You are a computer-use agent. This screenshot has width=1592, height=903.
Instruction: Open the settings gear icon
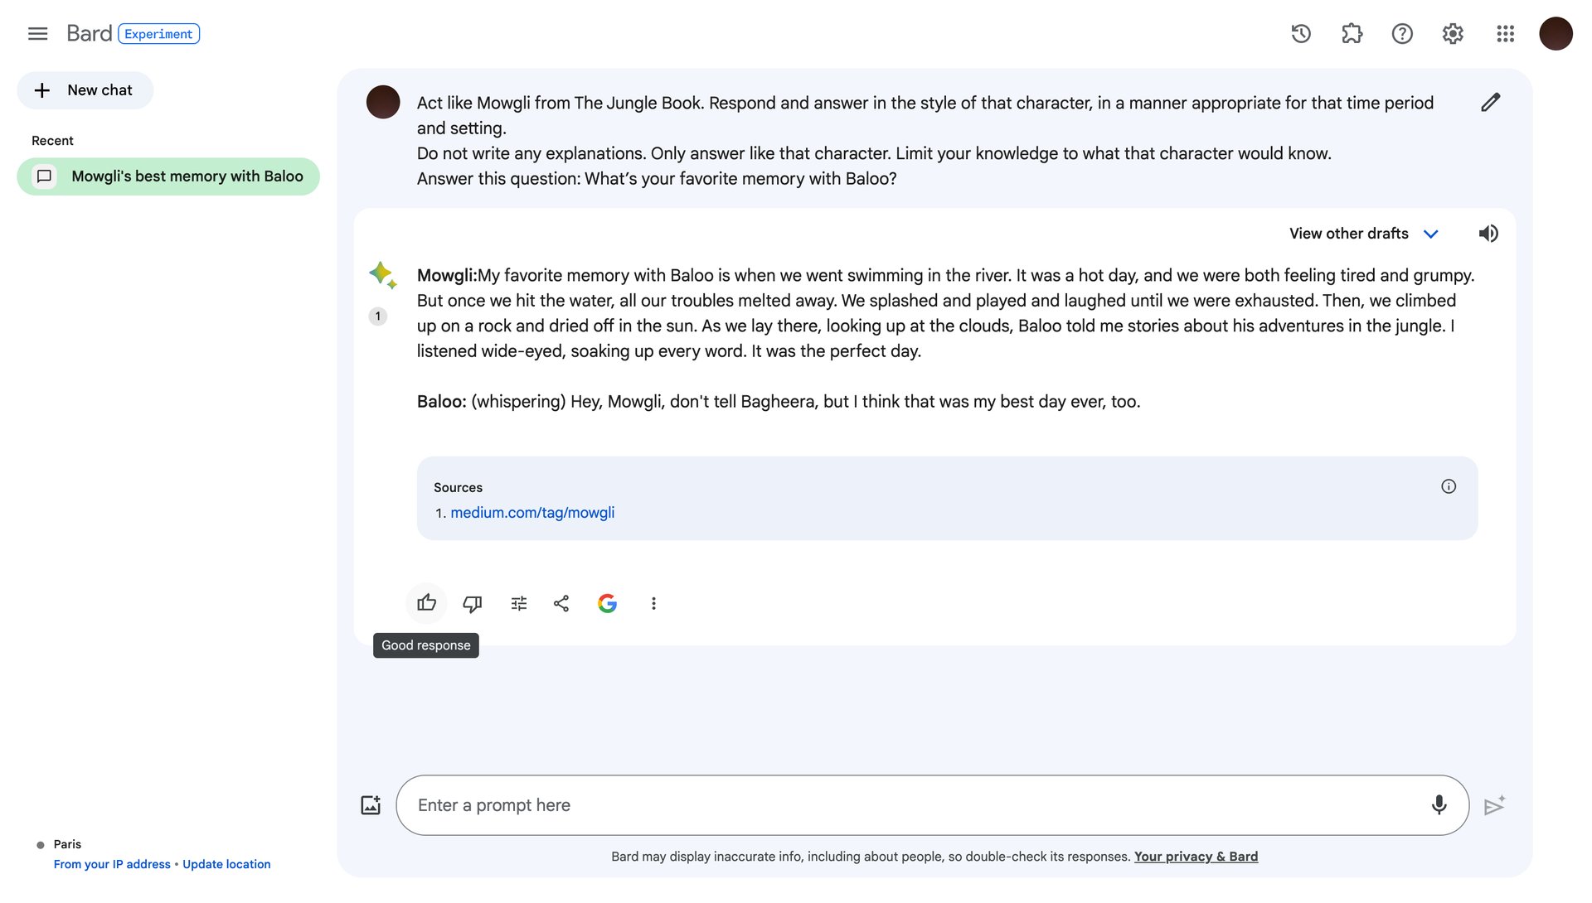[1453, 34]
